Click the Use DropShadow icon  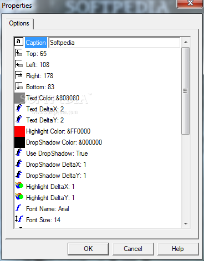coord(19,152)
